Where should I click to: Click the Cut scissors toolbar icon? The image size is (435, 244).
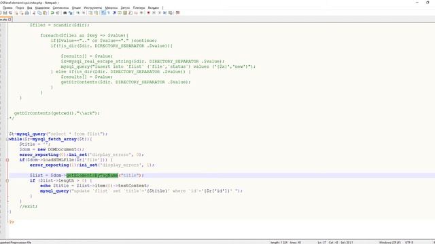pyautogui.click(x=34, y=13)
